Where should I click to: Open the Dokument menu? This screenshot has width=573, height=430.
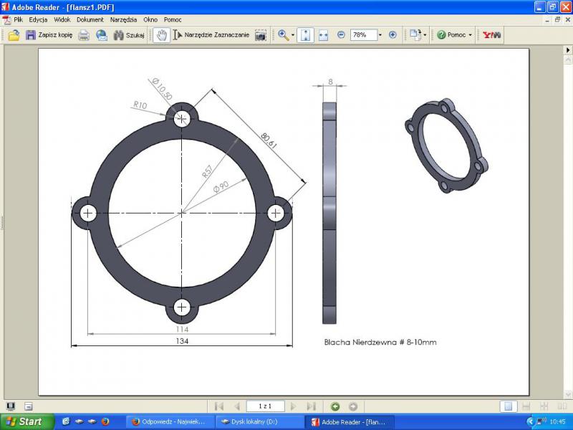[x=90, y=20]
